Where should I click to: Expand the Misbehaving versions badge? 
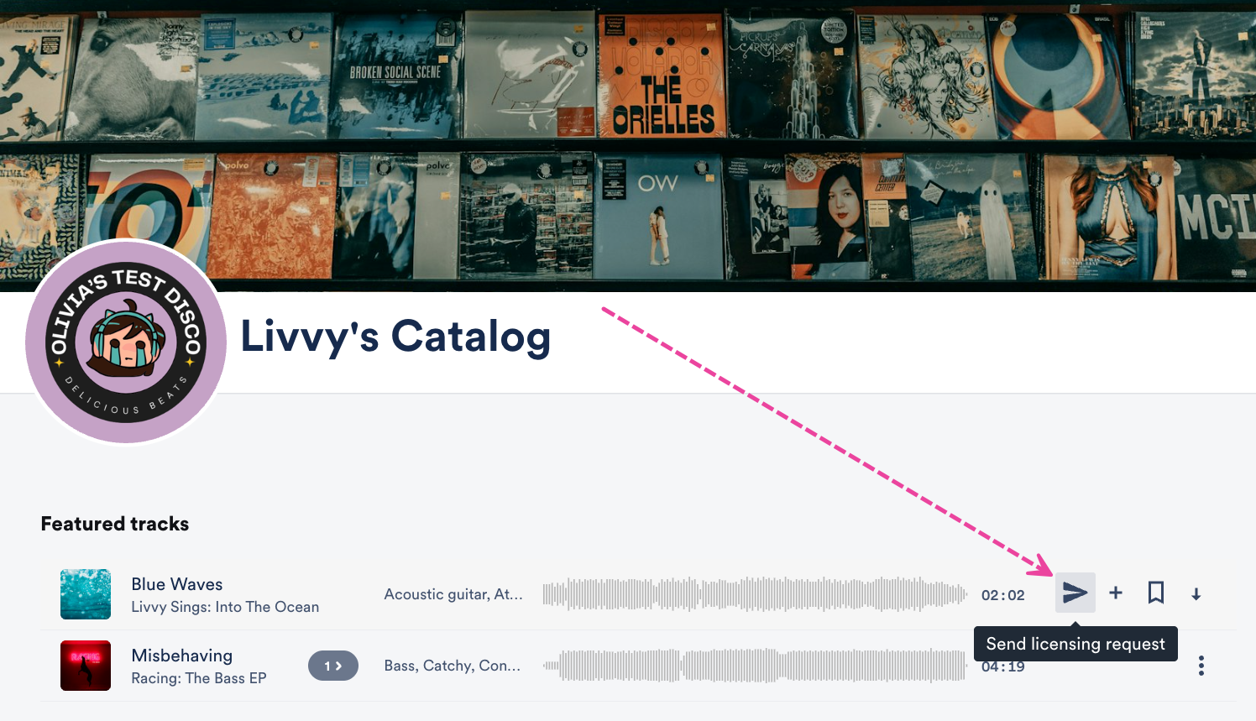pos(333,666)
